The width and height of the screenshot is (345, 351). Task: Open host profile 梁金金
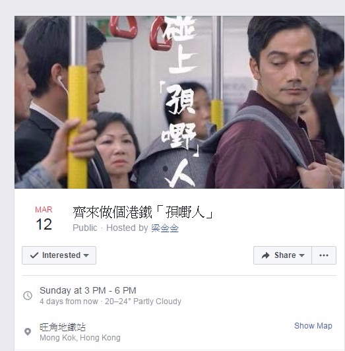tap(165, 228)
